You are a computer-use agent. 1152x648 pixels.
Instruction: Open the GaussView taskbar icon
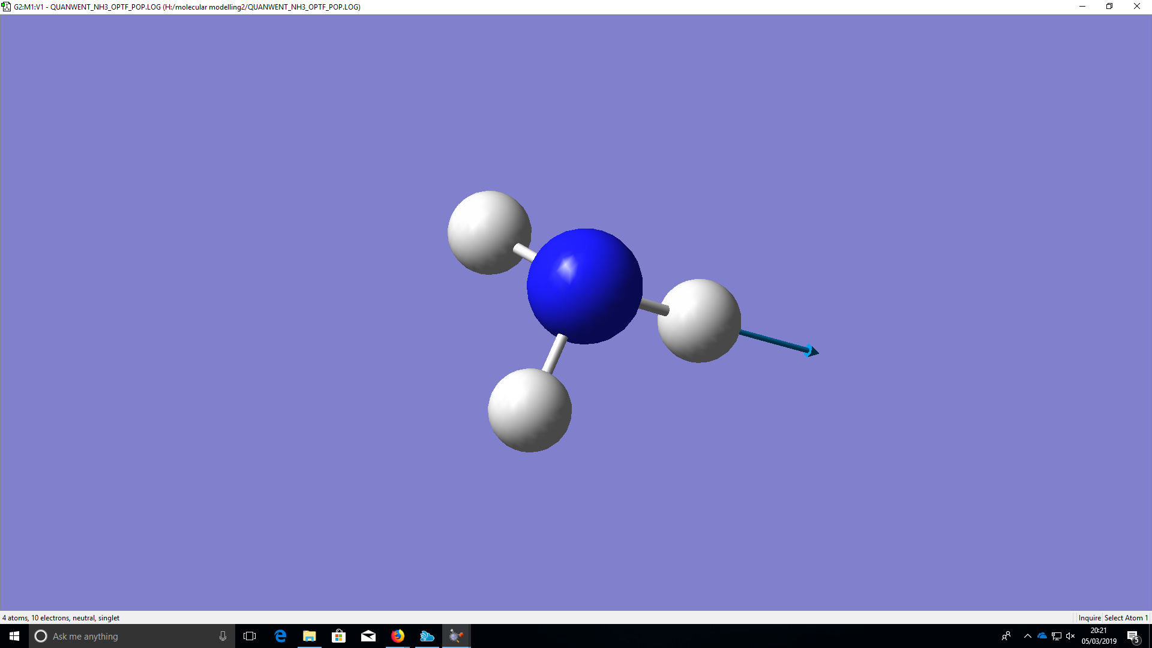(x=456, y=636)
